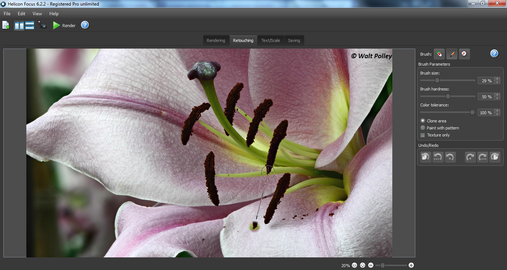Click the undo multiple steps icon
This screenshot has width=507, height=270.
(x=438, y=157)
